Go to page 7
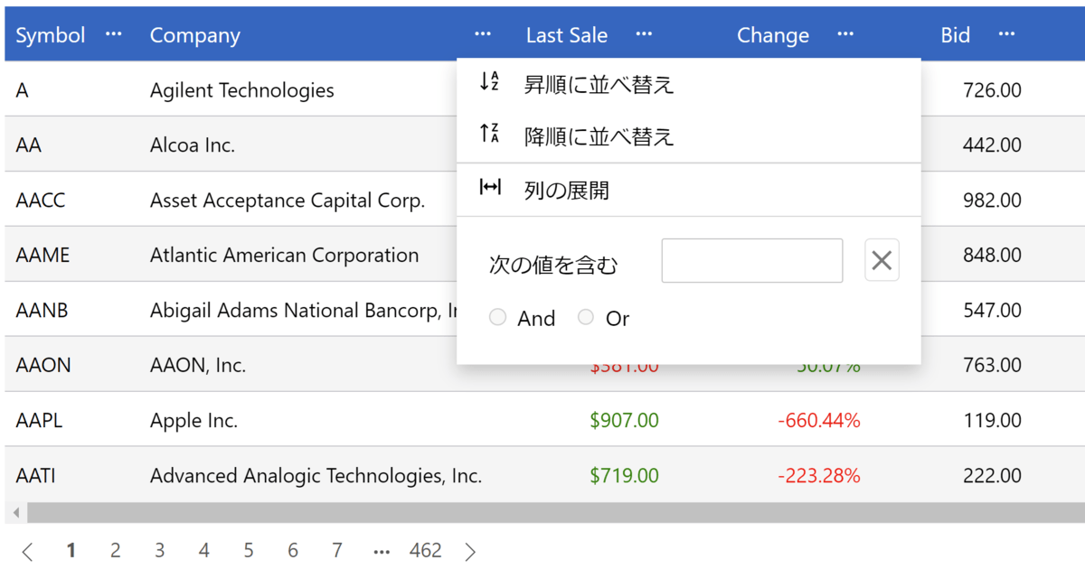 (x=336, y=550)
